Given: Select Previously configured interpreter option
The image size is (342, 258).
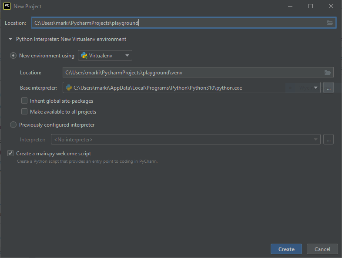Looking at the screenshot, I should 13,125.
